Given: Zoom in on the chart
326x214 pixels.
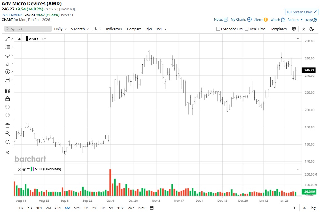Looking at the screenshot, I should click(7, 134).
